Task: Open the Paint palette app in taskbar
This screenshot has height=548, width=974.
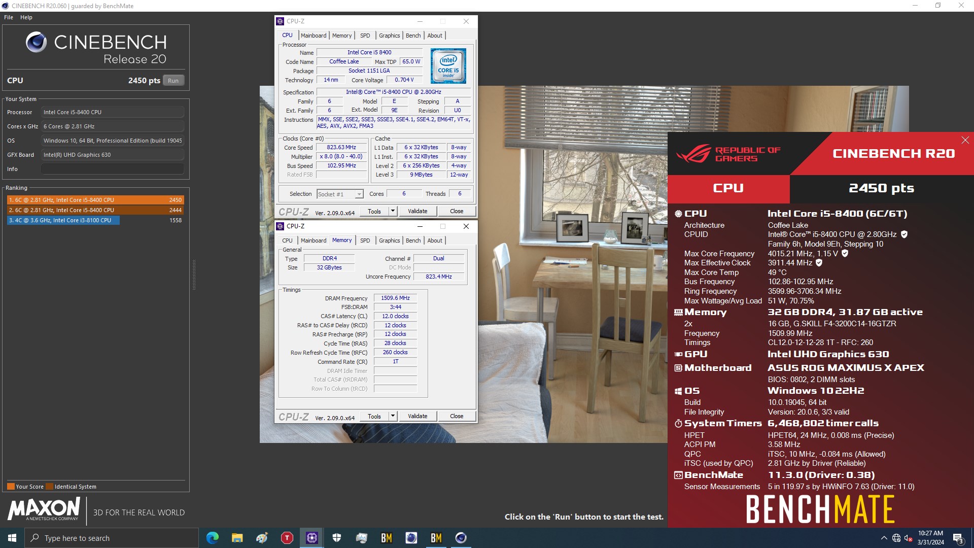Action: [262, 538]
